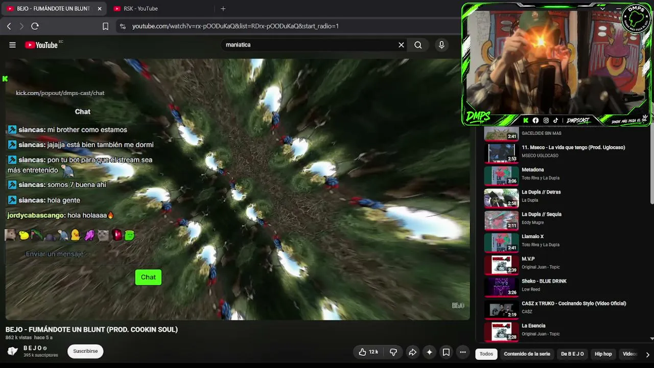
Task: Click the '862 k vistas' view count
Action: 18,338
